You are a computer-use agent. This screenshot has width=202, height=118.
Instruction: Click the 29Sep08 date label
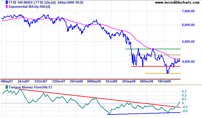click(129, 81)
